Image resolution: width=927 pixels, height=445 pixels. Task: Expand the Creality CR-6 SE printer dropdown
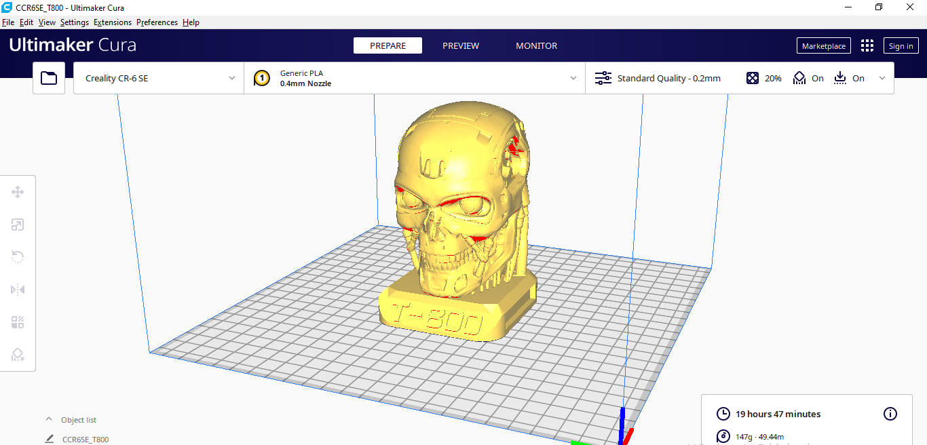[x=159, y=78]
